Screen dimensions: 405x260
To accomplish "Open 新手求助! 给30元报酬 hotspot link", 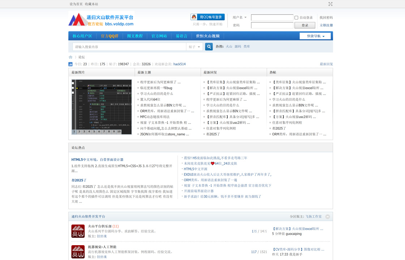I will click(222, 196).
